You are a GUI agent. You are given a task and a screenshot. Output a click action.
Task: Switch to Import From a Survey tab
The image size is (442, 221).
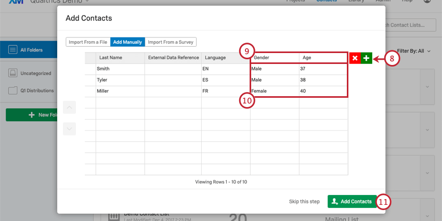[x=171, y=42]
